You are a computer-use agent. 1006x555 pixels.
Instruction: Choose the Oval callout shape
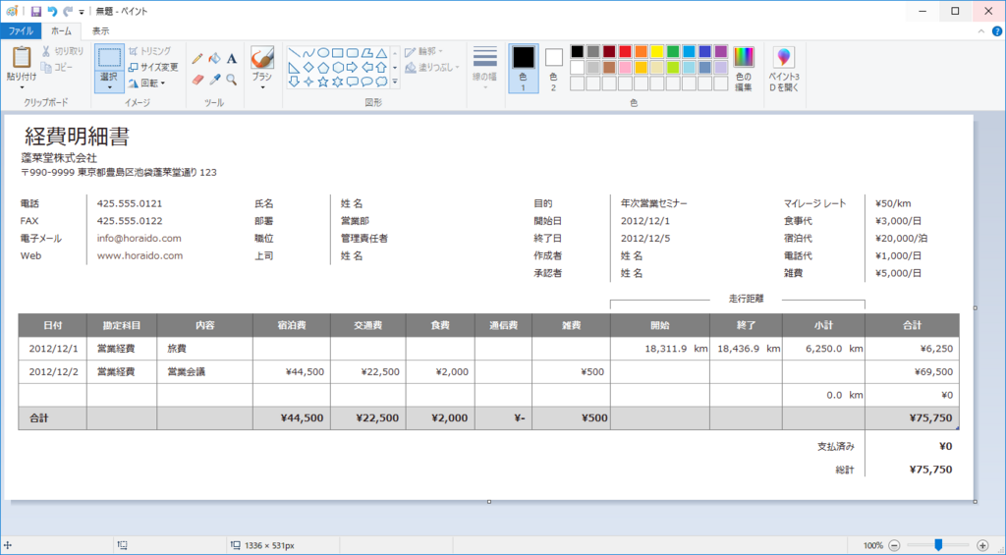pyautogui.click(x=367, y=82)
